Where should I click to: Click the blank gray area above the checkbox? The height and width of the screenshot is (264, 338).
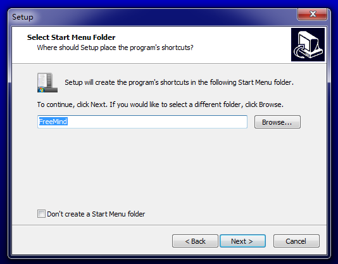click(169, 168)
